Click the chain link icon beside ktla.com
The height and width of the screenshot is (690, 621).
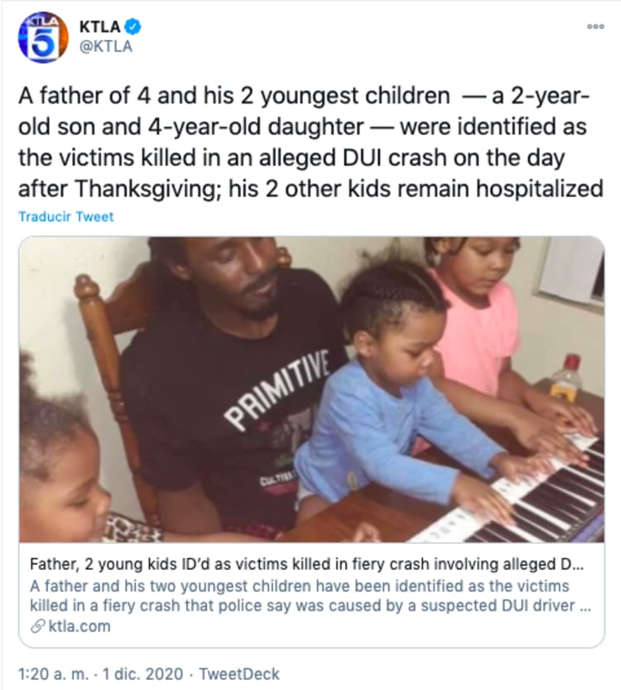click(x=38, y=626)
